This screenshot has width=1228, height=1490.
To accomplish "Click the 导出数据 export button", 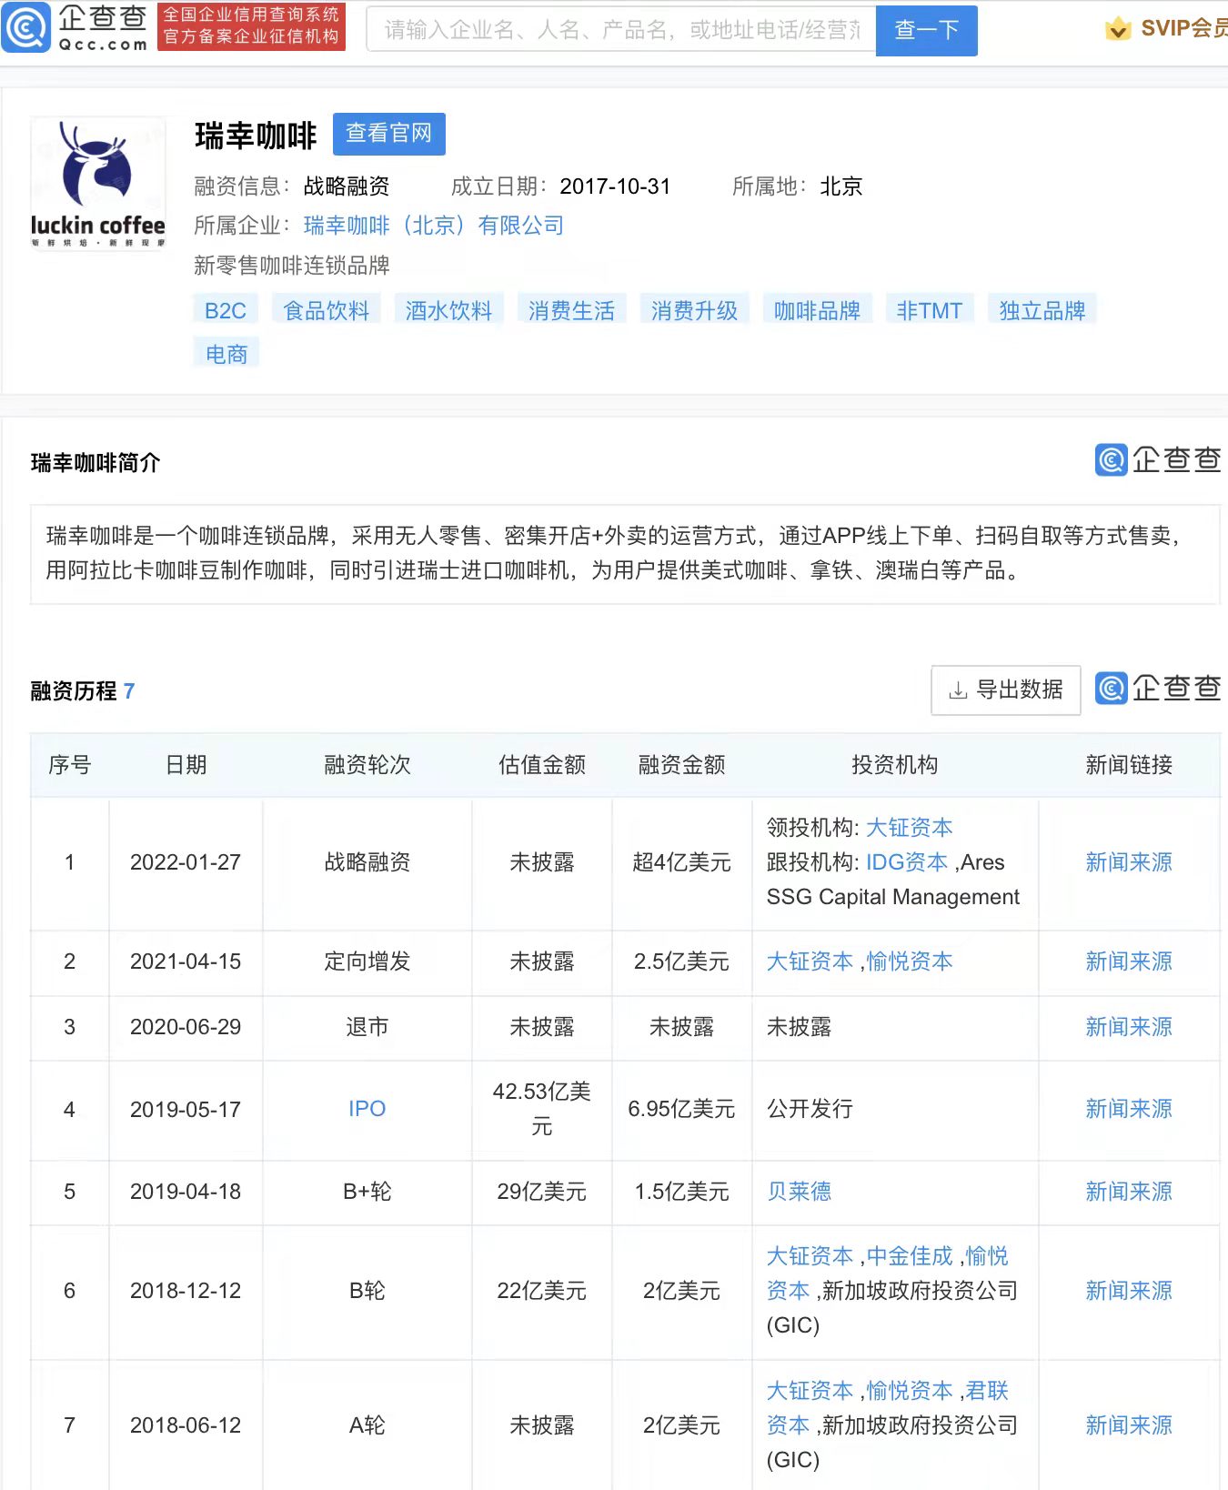I will coord(1006,690).
